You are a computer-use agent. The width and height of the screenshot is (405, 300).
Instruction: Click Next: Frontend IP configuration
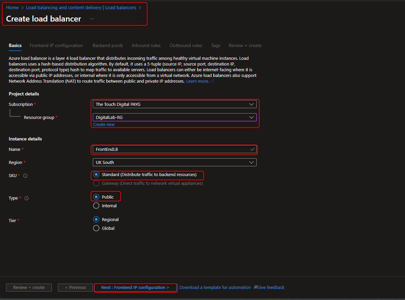coord(135,288)
